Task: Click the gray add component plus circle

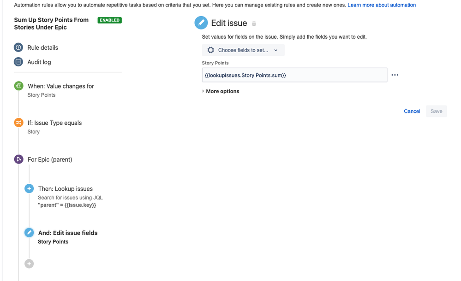Action: coord(29,263)
